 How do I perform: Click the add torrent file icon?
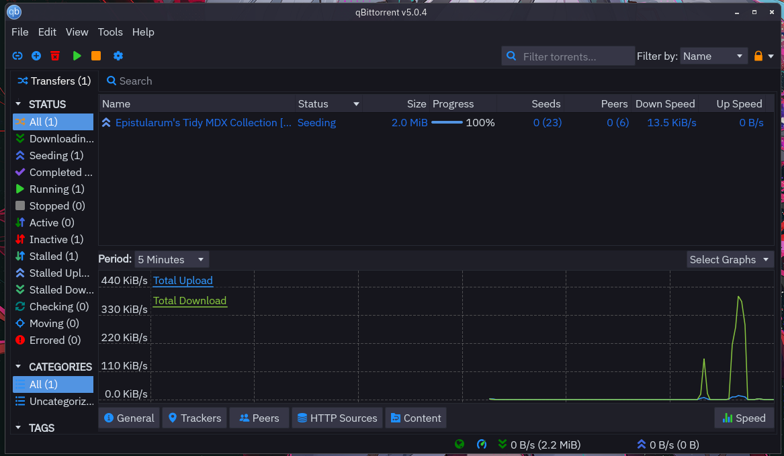point(36,56)
